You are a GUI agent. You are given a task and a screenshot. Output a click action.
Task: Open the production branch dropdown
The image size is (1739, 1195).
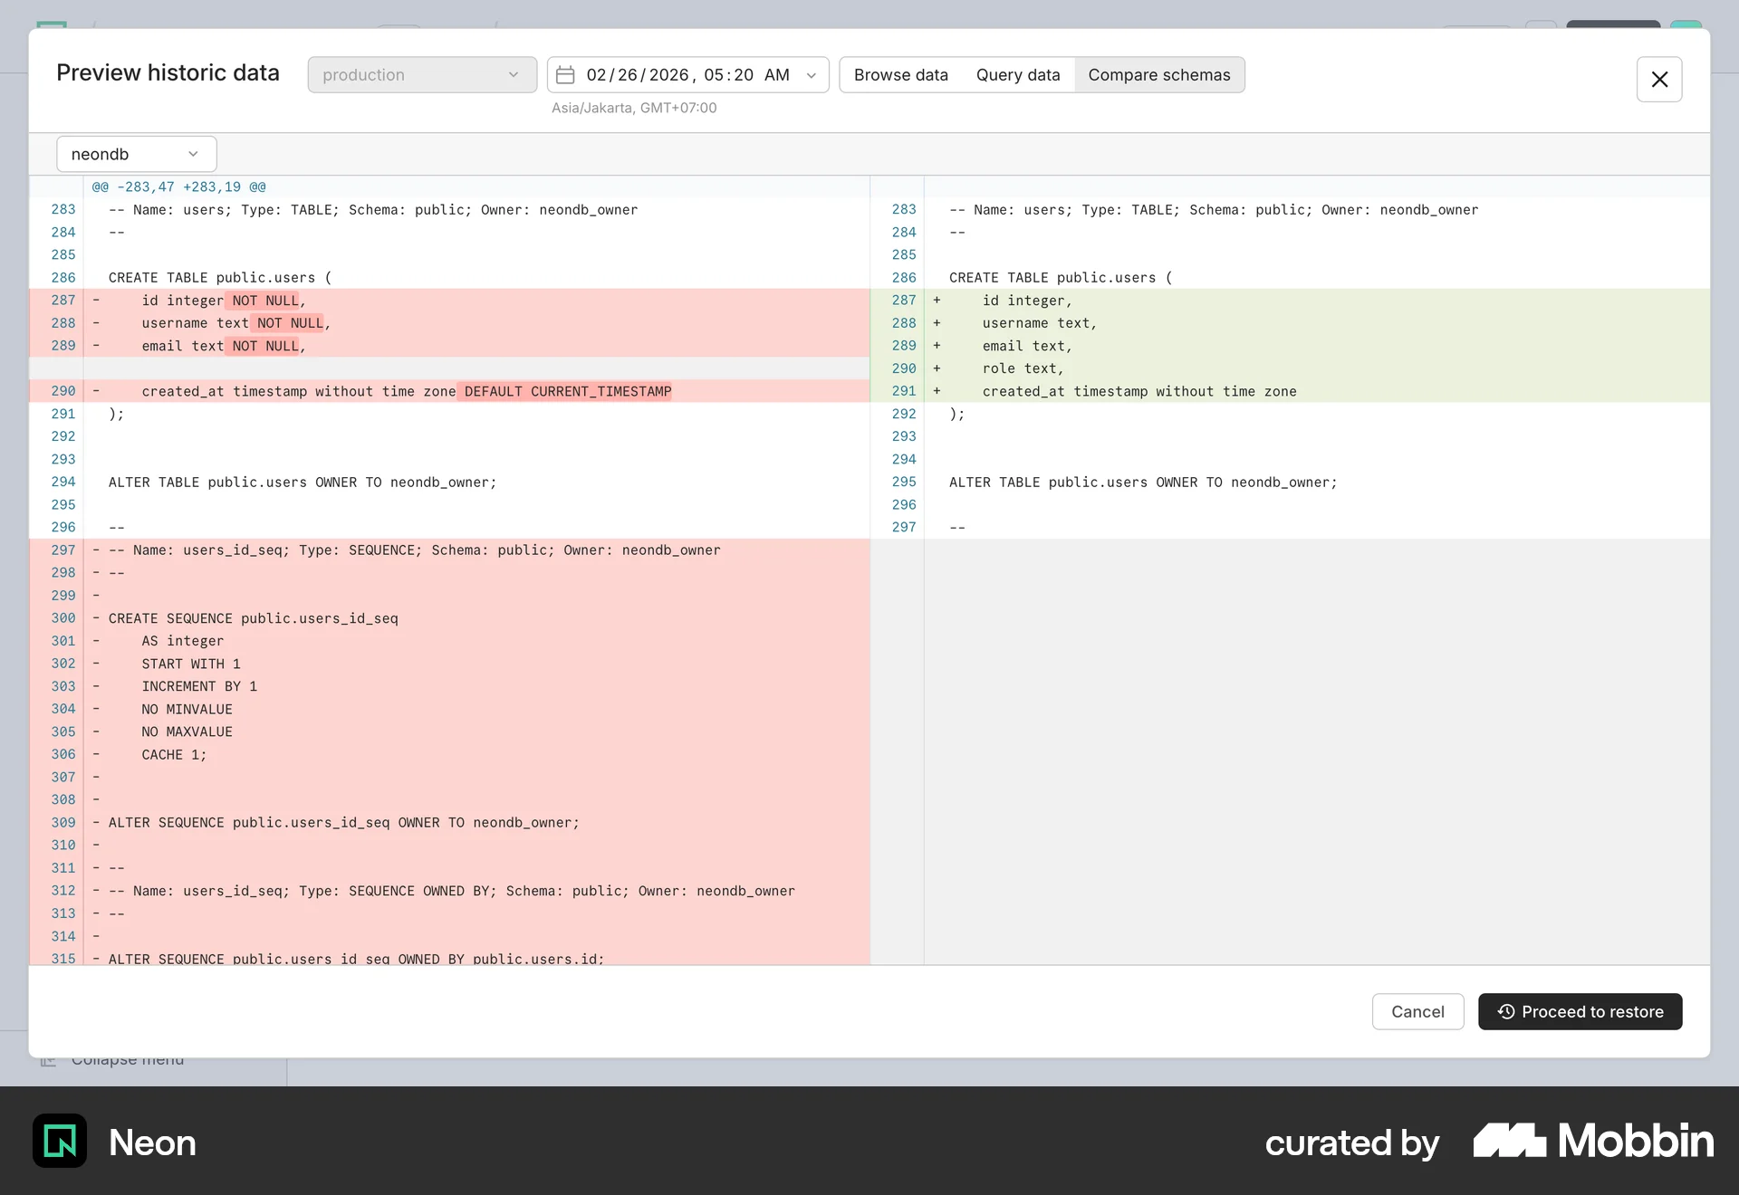tap(422, 75)
